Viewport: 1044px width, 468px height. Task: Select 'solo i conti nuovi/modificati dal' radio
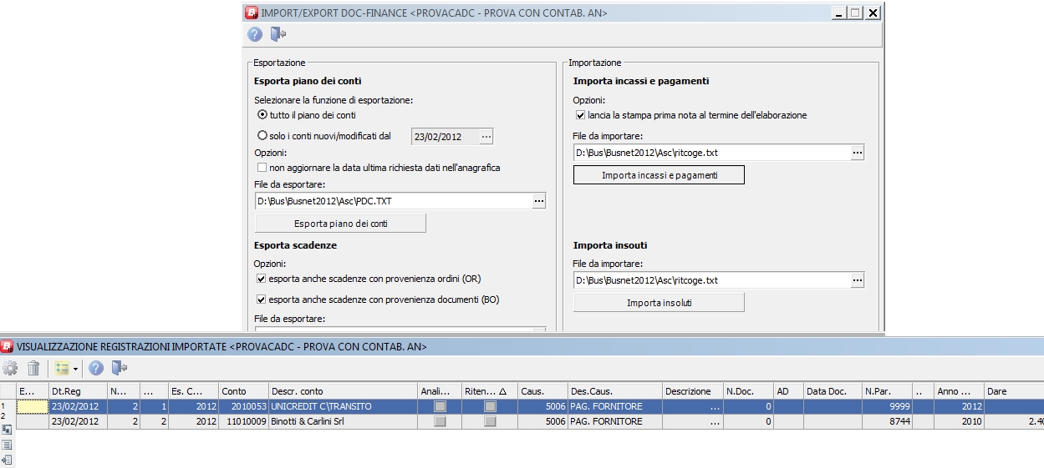262,135
